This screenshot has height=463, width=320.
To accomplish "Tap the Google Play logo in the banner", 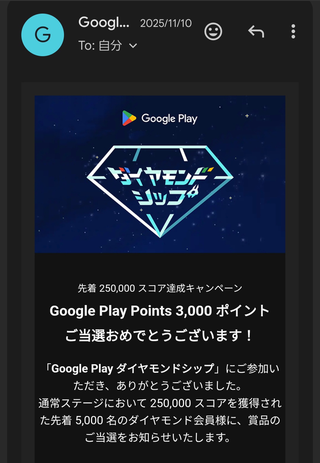I will pyautogui.click(x=160, y=118).
